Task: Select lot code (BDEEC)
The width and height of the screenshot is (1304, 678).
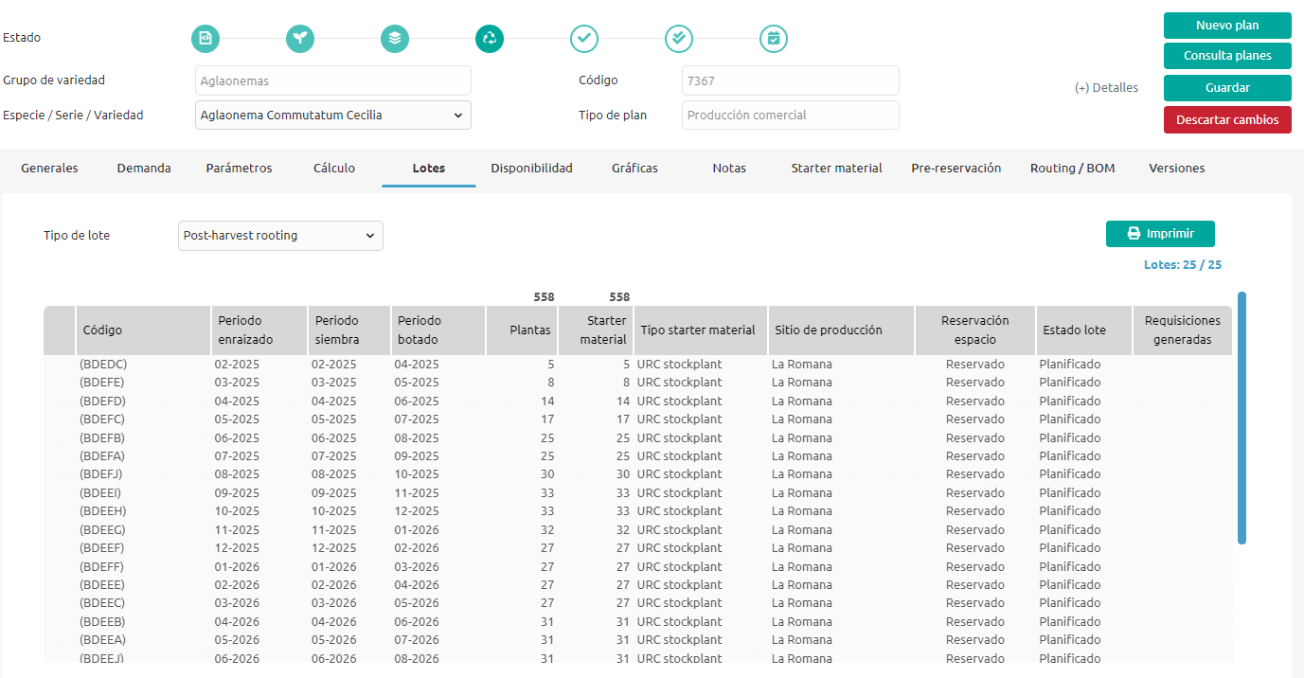Action: [x=102, y=603]
